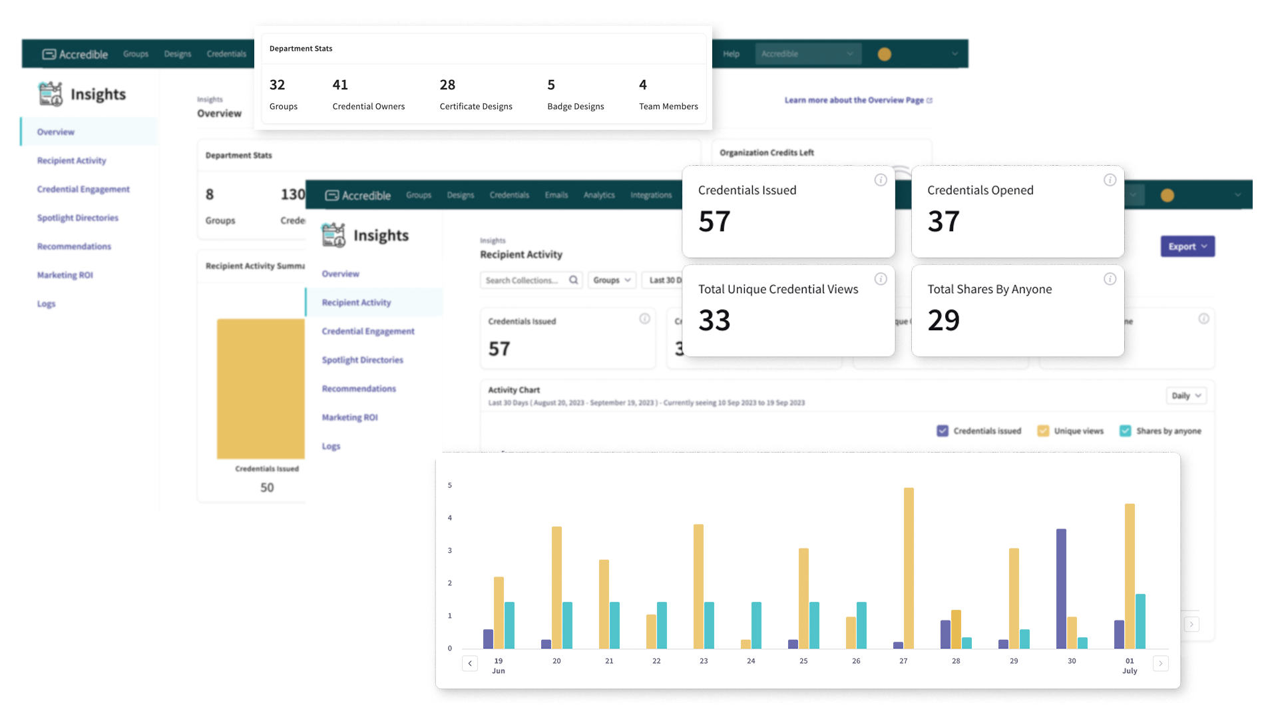Click the Insights calendar icon in front sidebar
The height and width of the screenshot is (719, 1278).
pyautogui.click(x=333, y=235)
